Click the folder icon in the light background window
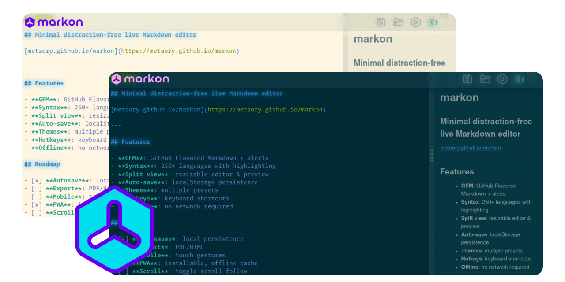 (399, 22)
